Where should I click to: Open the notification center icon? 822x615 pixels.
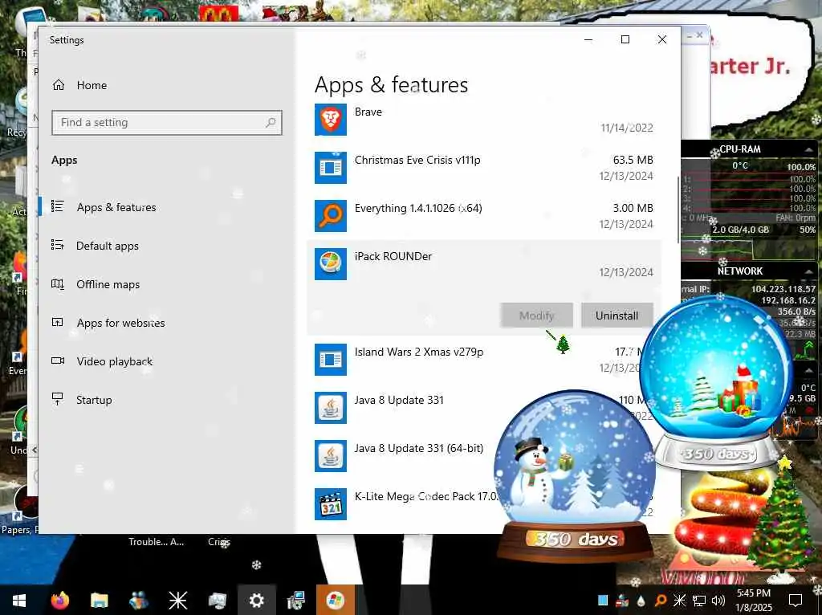point(796,601)
